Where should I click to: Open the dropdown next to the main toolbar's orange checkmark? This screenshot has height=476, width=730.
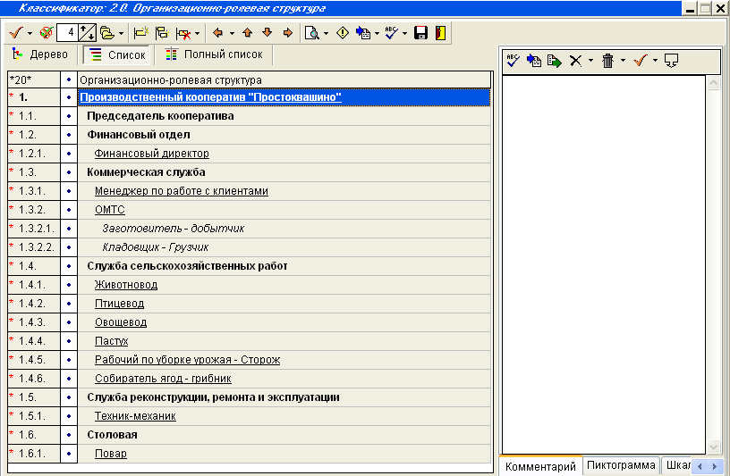tap(30, 33)
